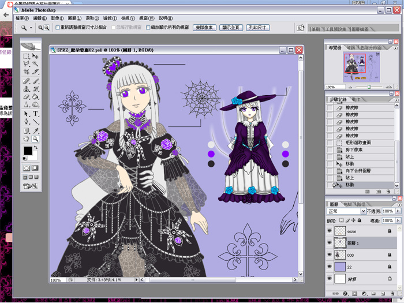The image size is (404, 303).
Task: Open the 不透明 opacity slider arrow
Action: click(x=398, y=211)
